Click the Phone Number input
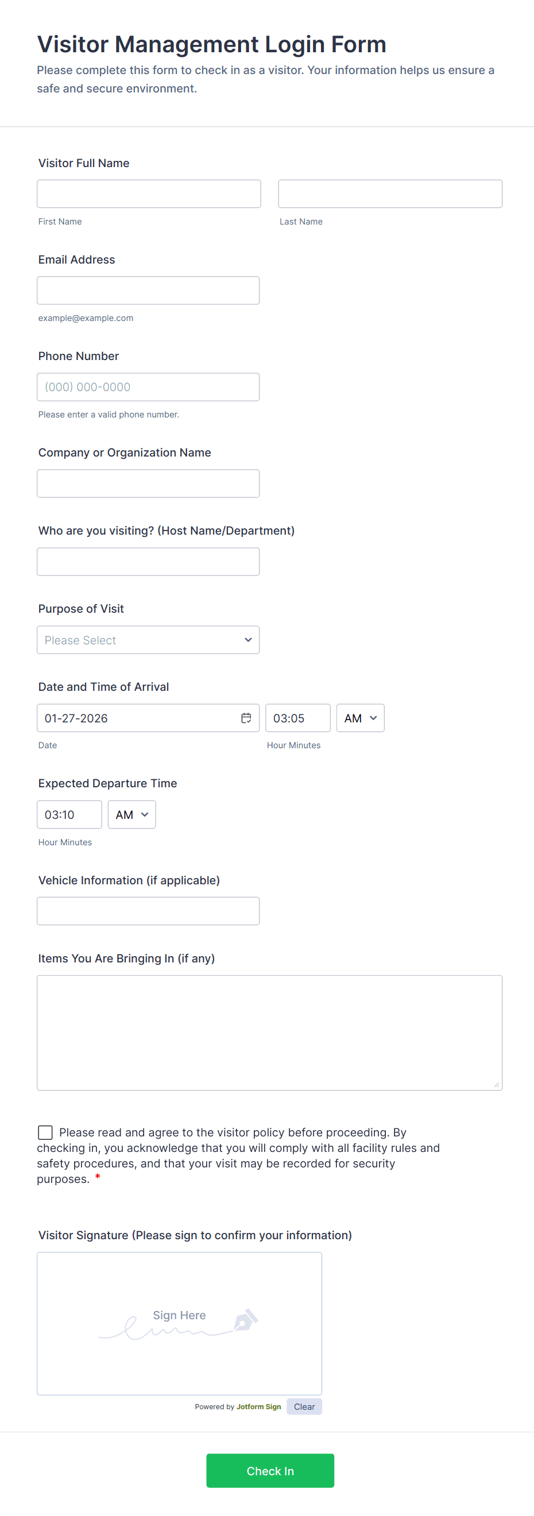This screenshot has height=1516, width=534. coord(148,386)
